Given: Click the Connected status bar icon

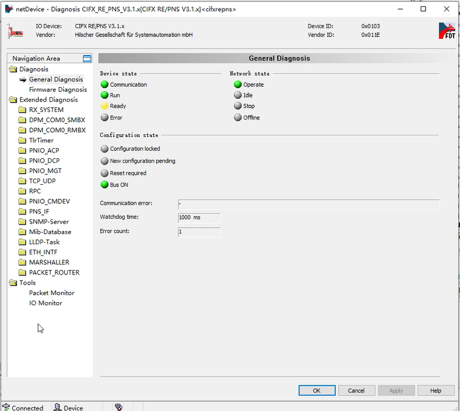Looking at the screenshot, I should [6, 407].
